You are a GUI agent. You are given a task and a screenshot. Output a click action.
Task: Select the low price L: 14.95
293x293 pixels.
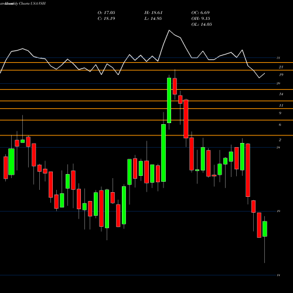153,19
